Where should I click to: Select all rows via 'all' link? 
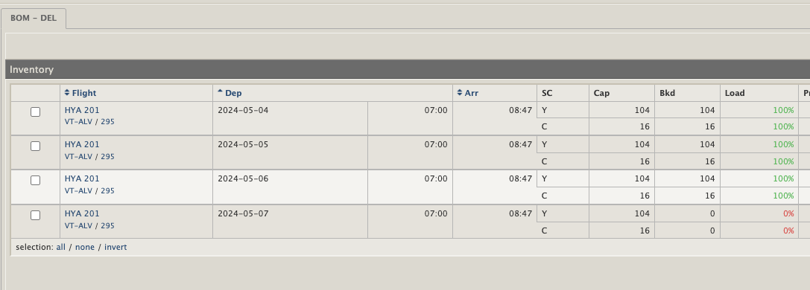tap(61, 248)
